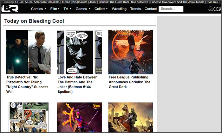
Task: Open the Contact page
Action: tap(151, 9)
